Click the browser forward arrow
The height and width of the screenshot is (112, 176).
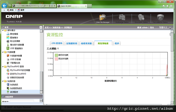pos(10,6)
